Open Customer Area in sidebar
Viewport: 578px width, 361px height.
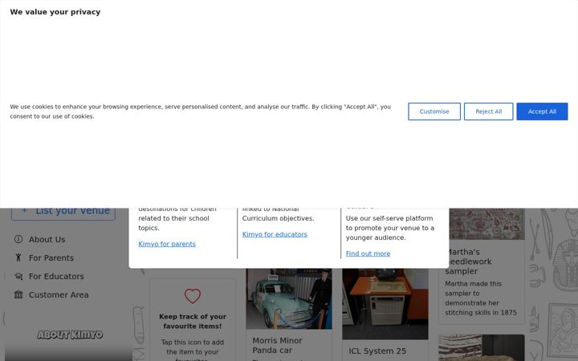pyautogui.click(x=59, y=294)
